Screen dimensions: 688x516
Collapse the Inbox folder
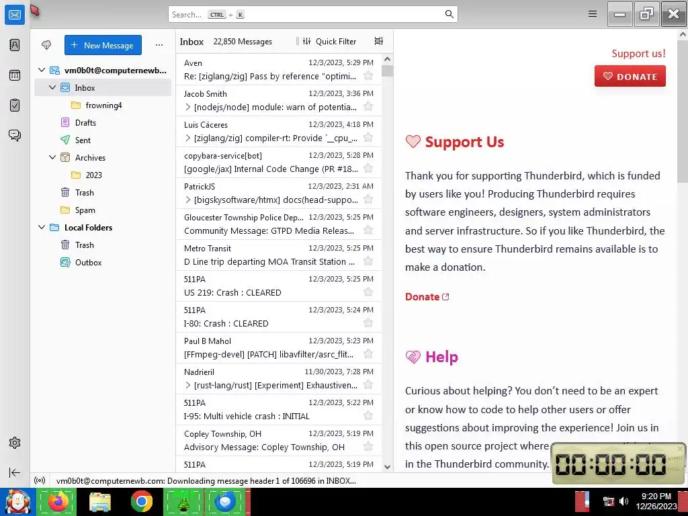52,87
